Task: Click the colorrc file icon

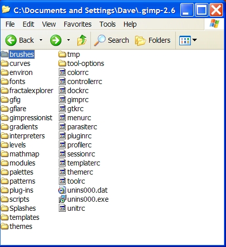Action: pos(62,72)
